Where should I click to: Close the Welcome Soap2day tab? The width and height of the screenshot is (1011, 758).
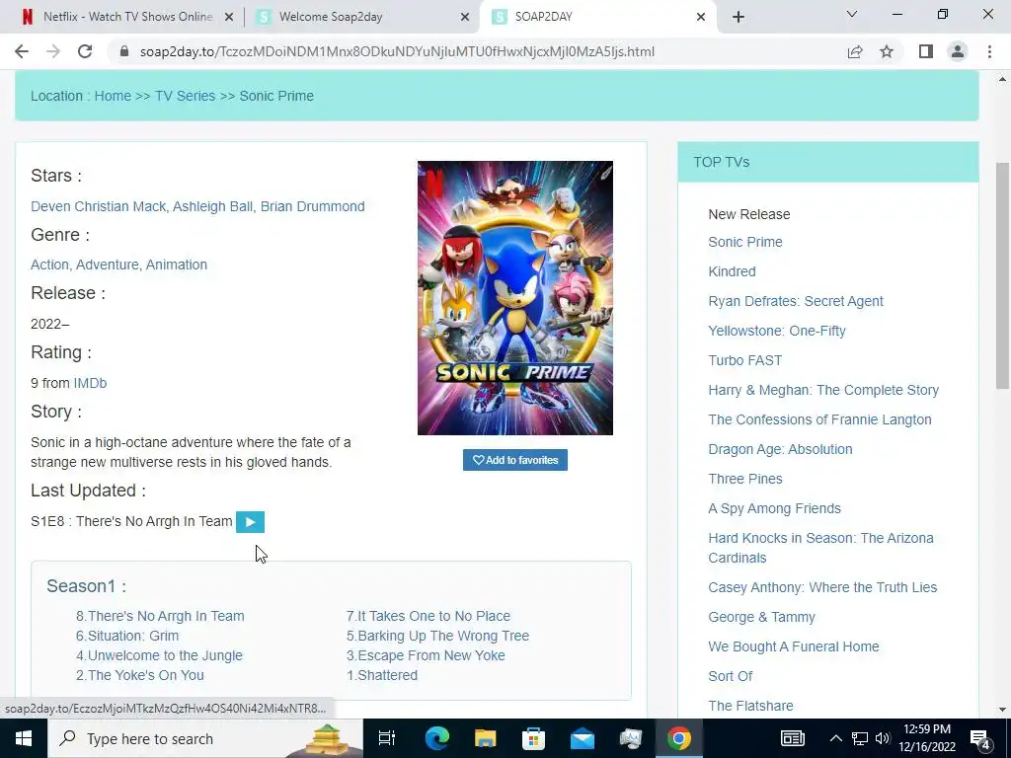click(465, 17)
